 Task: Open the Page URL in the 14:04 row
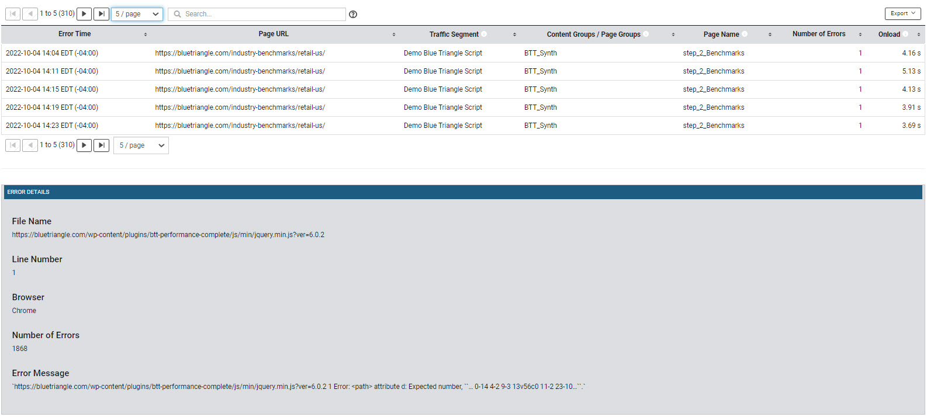tap(240, 53)
